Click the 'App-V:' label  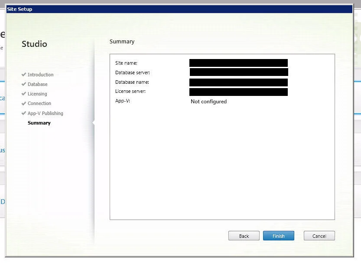[x=123, y=101]
